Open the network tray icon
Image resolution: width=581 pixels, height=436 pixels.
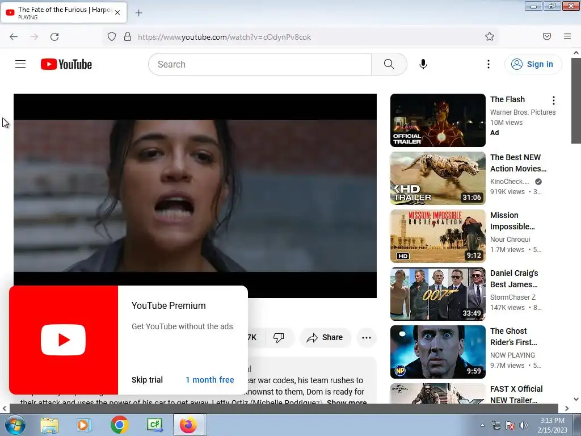(x=496, y=425)
